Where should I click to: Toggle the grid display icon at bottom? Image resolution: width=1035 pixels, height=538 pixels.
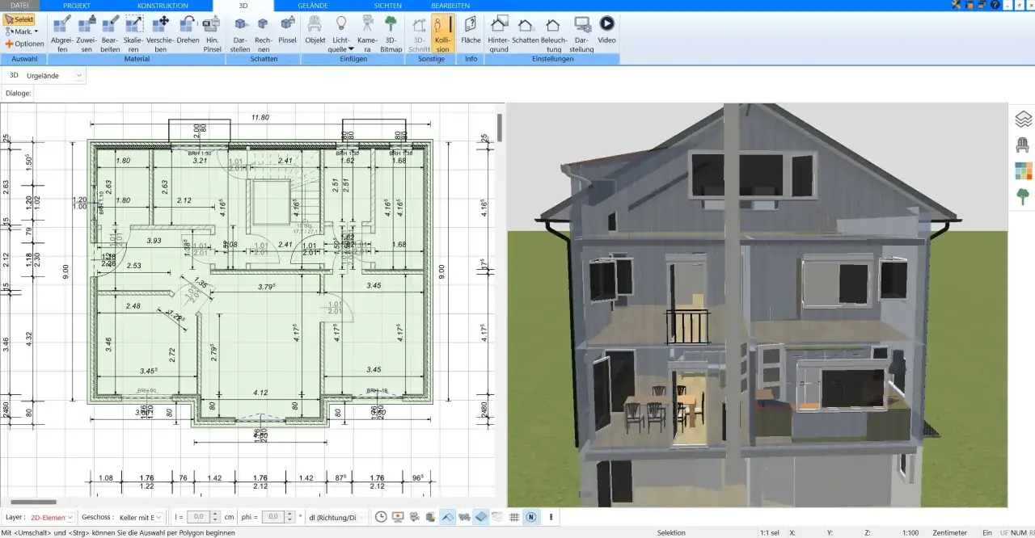[x=514, y=517]
